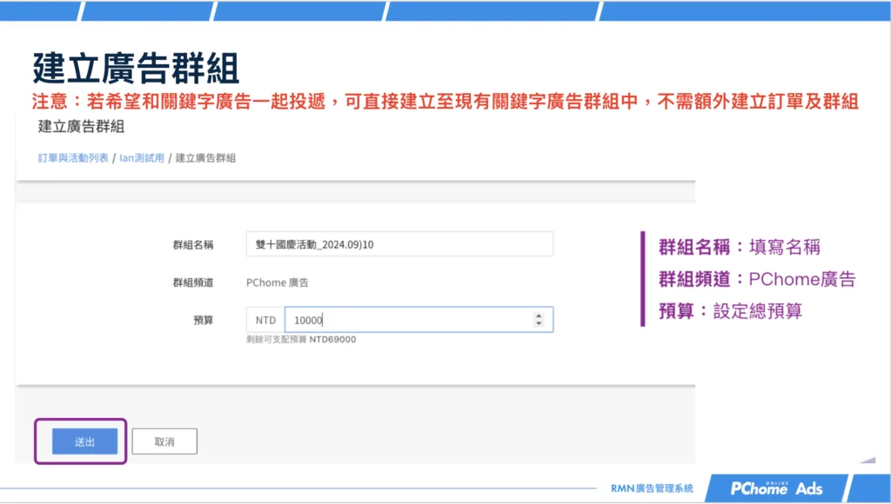The height and width of the screenshot is (504, 891).
Task: Click the NTD currency prefix box
Action: pos(265,320)
